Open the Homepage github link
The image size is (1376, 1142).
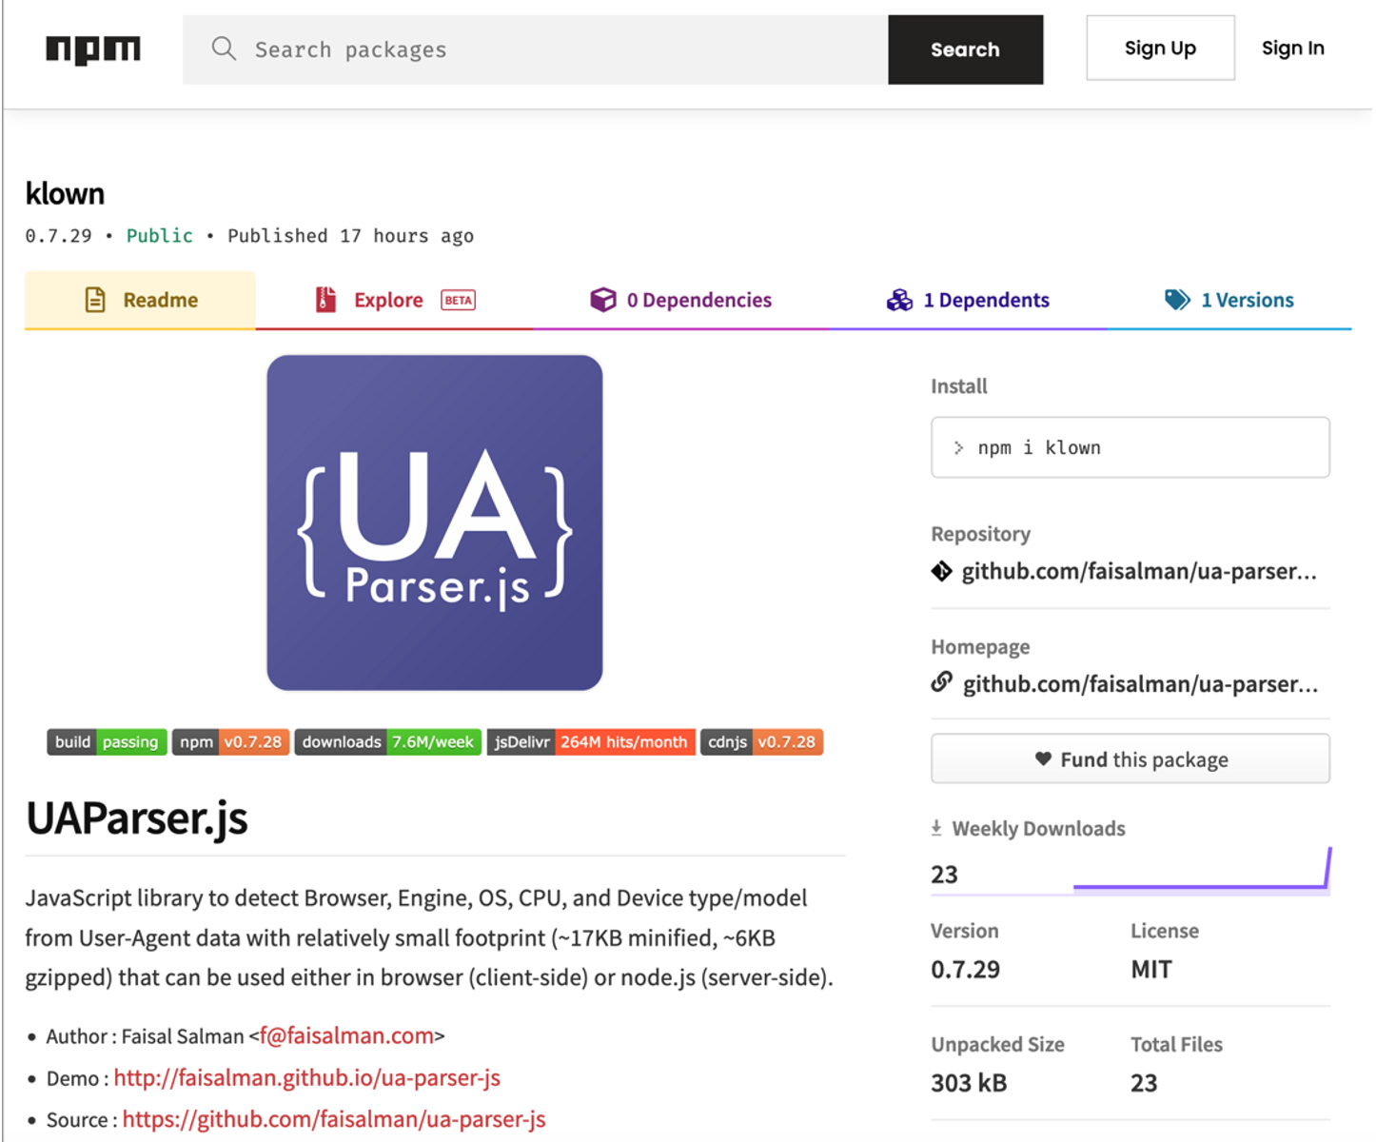pos(1140,683)
